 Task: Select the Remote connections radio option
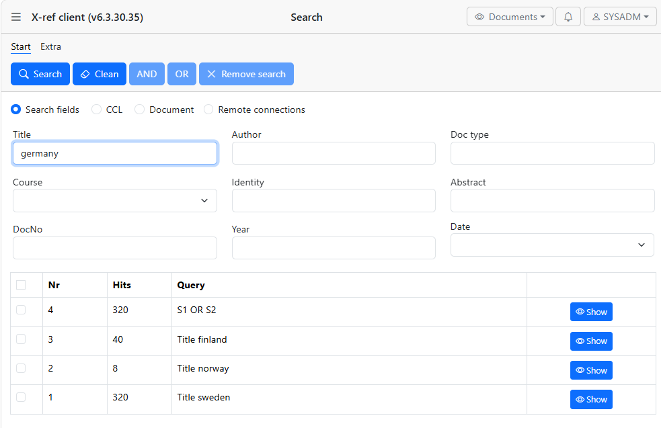coord(208,110)
